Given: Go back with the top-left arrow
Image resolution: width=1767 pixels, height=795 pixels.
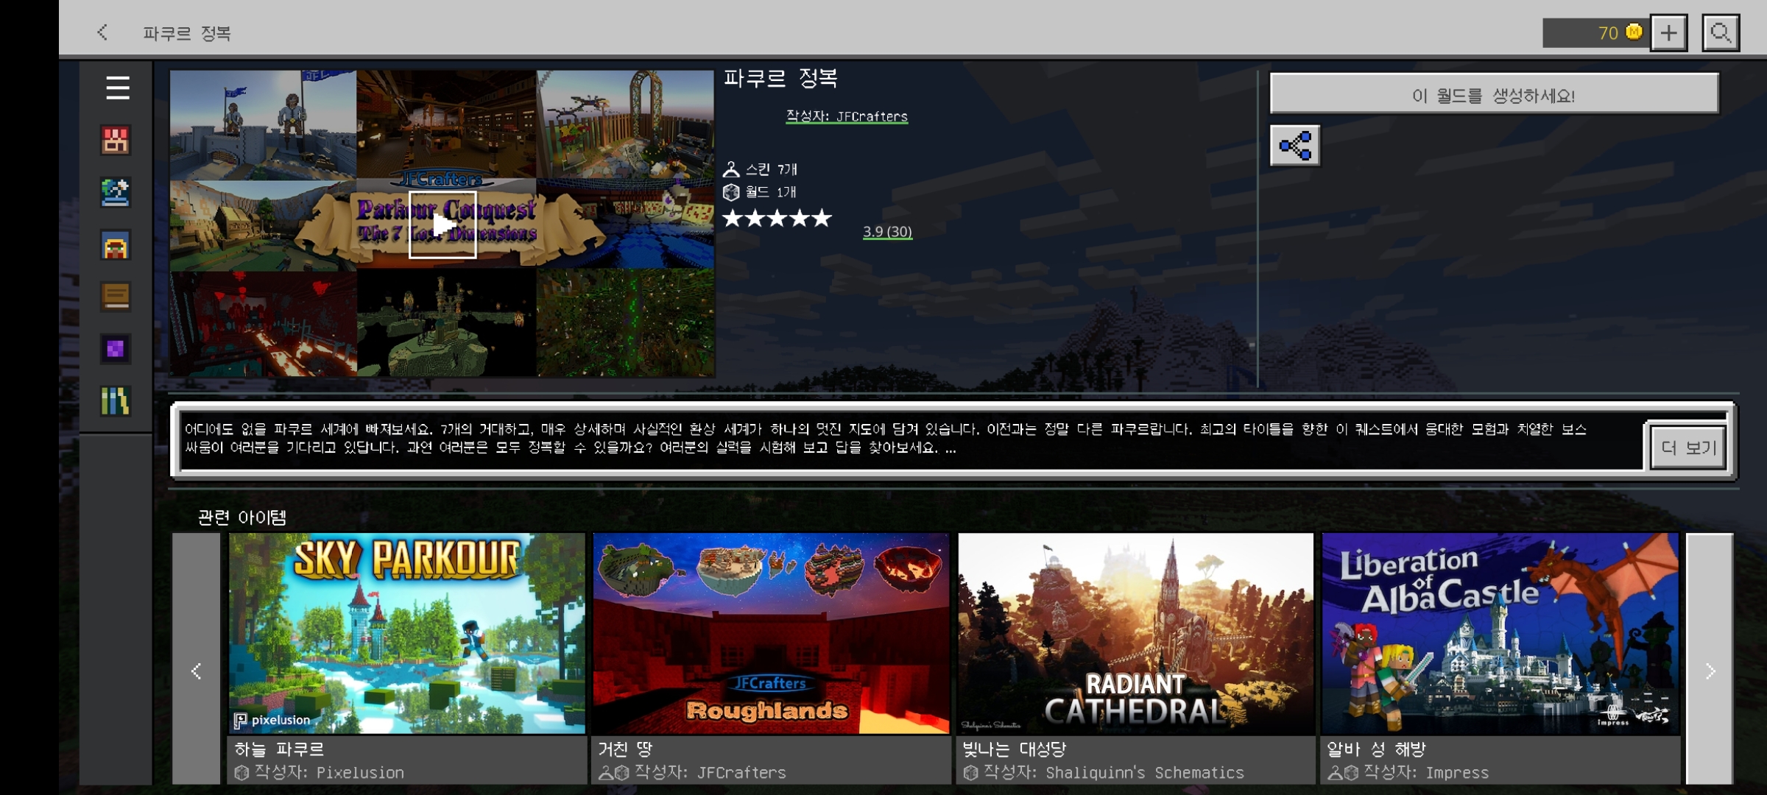Looking at the screenshot, I should pyautogui.click(x=103, y=33).
